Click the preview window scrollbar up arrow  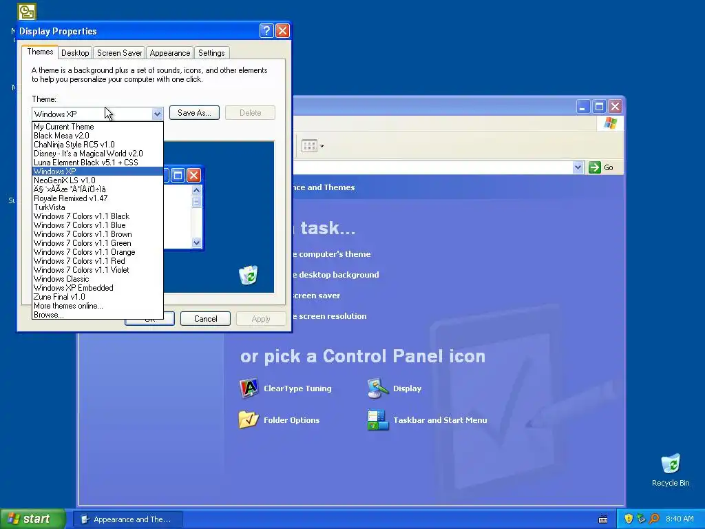(196, 190)
